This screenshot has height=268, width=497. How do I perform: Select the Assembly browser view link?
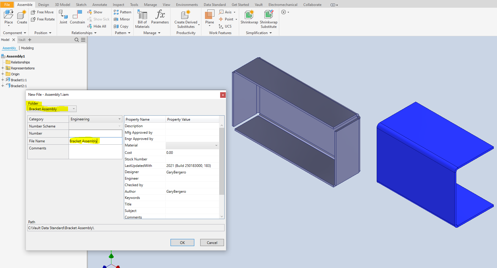click(x=9, y=48)
